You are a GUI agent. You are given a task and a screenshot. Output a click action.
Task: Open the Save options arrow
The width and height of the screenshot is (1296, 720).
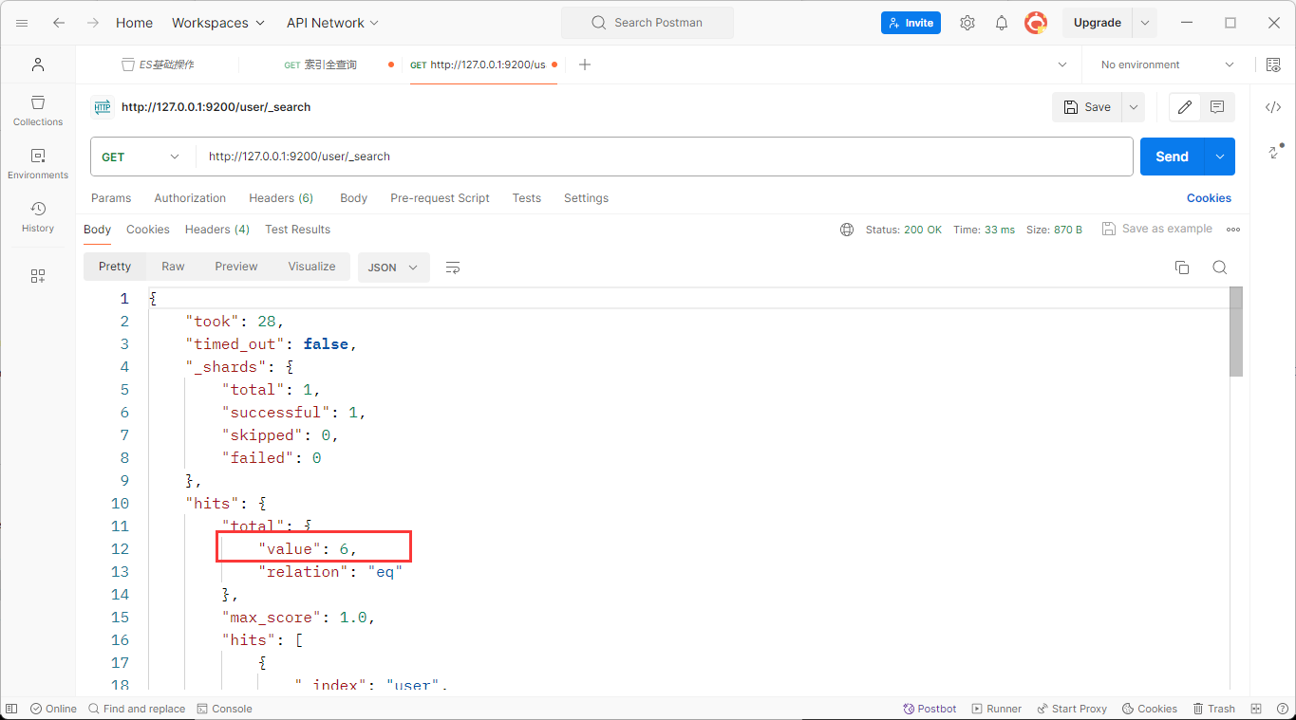coord(1133,107)
